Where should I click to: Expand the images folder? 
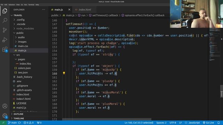(29, 42)
